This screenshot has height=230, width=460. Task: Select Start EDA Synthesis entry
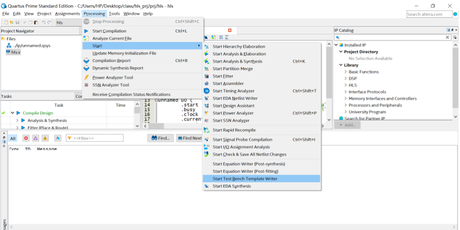click(261, 186)
